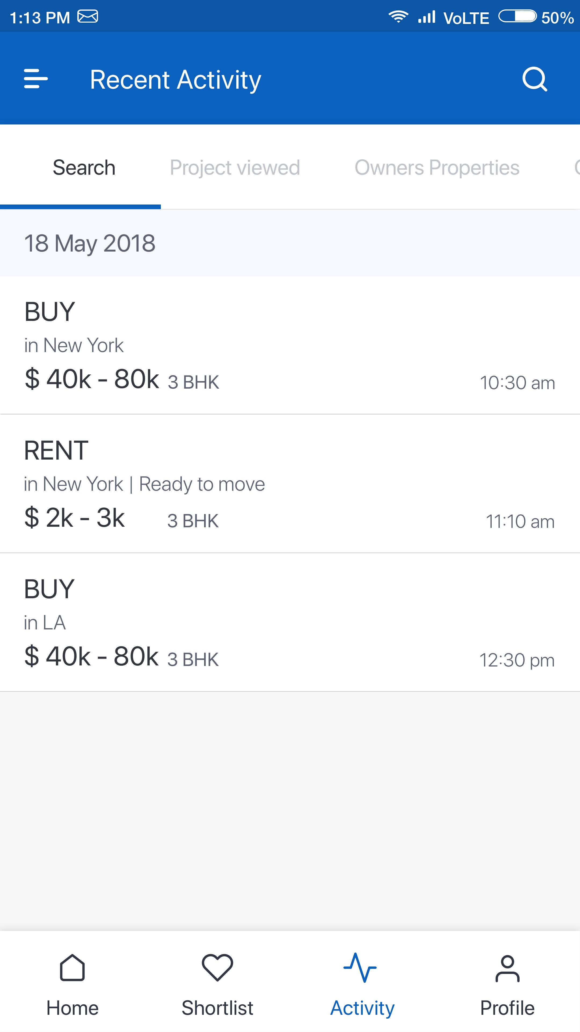Select the Owners Properties tab

pos(437,167)
